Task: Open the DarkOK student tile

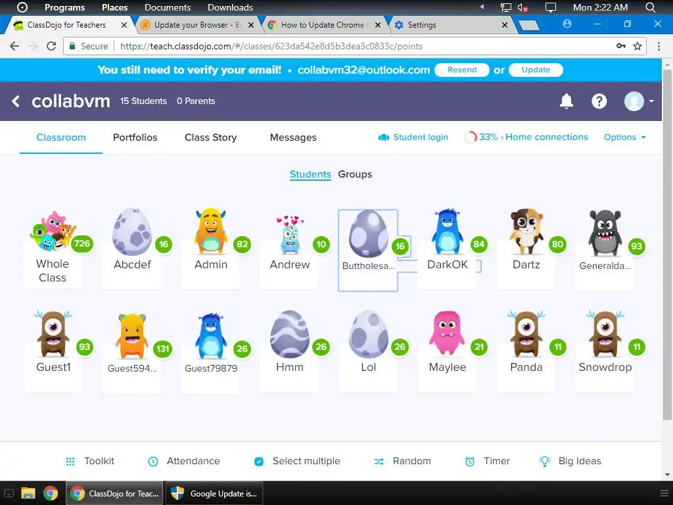Action: click(x=447, y=249)
